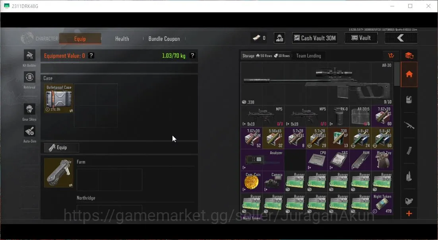Screen dimensions: 438x240
Task: Click the Equip button with wrench
Action: (x=62, y=147)
